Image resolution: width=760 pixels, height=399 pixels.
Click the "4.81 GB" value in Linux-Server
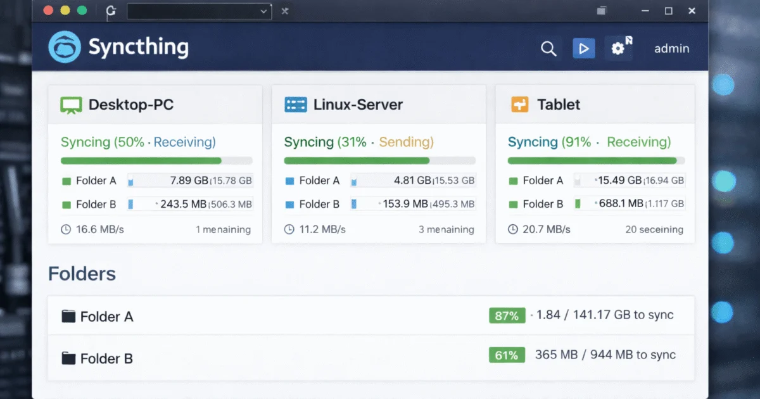tap(412, 180)
